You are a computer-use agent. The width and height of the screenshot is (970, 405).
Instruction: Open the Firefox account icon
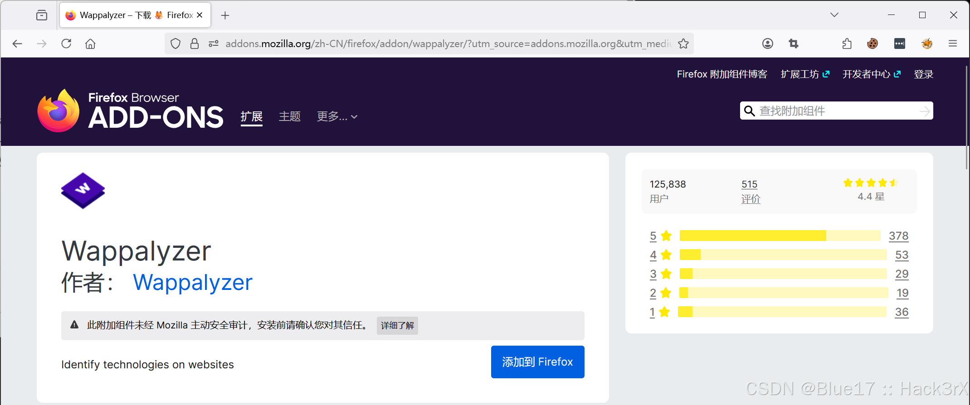(768, 43)
